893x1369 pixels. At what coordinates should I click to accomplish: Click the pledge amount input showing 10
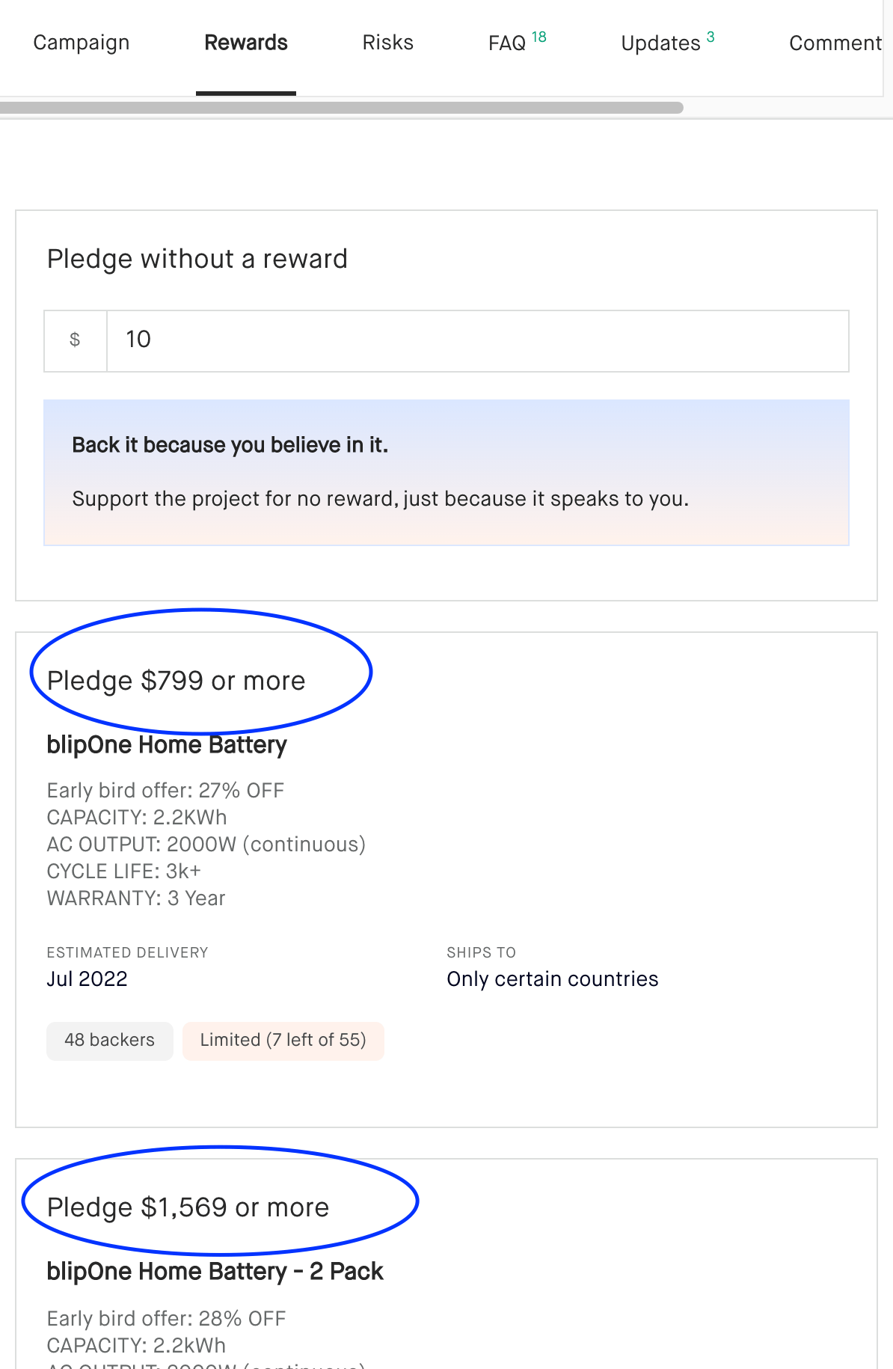(x=477, y=340)
